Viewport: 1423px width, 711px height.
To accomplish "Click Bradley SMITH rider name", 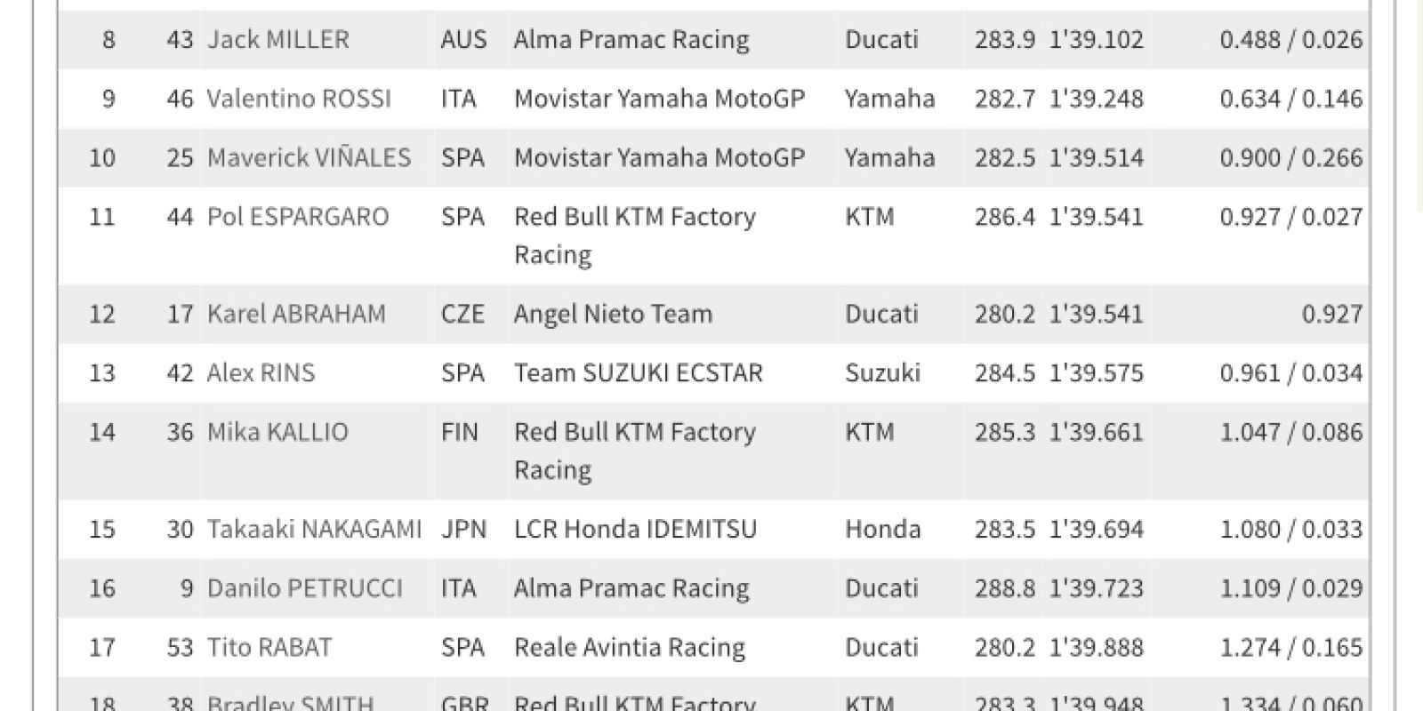I will (290, 702).
